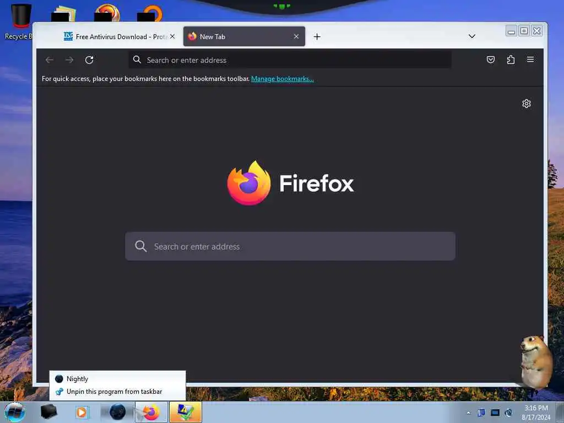This screenshot has width=564, height=423.
Task: Personalize New Tab with gear icon
Action: (526, 104)
